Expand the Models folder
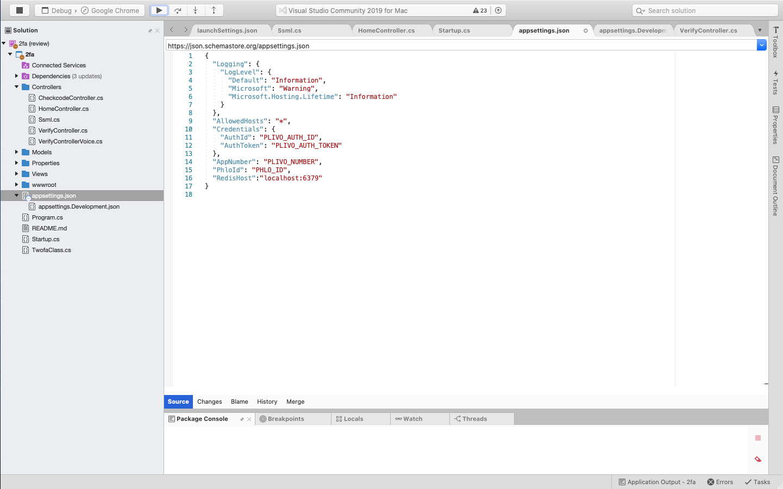The width and height of the screenshot is (783, 489). point(16,152)
